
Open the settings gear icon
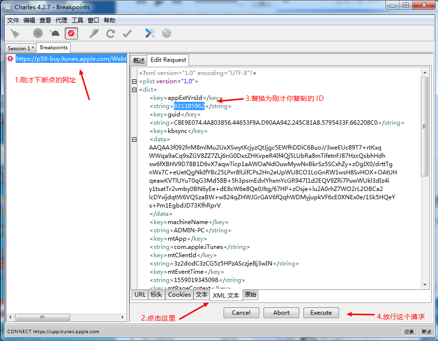point(167,33)
